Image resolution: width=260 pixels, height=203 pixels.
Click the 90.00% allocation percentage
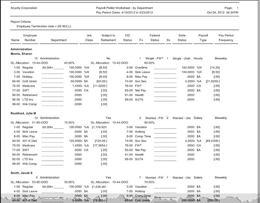pyautogui.click(x=150, y=123)
